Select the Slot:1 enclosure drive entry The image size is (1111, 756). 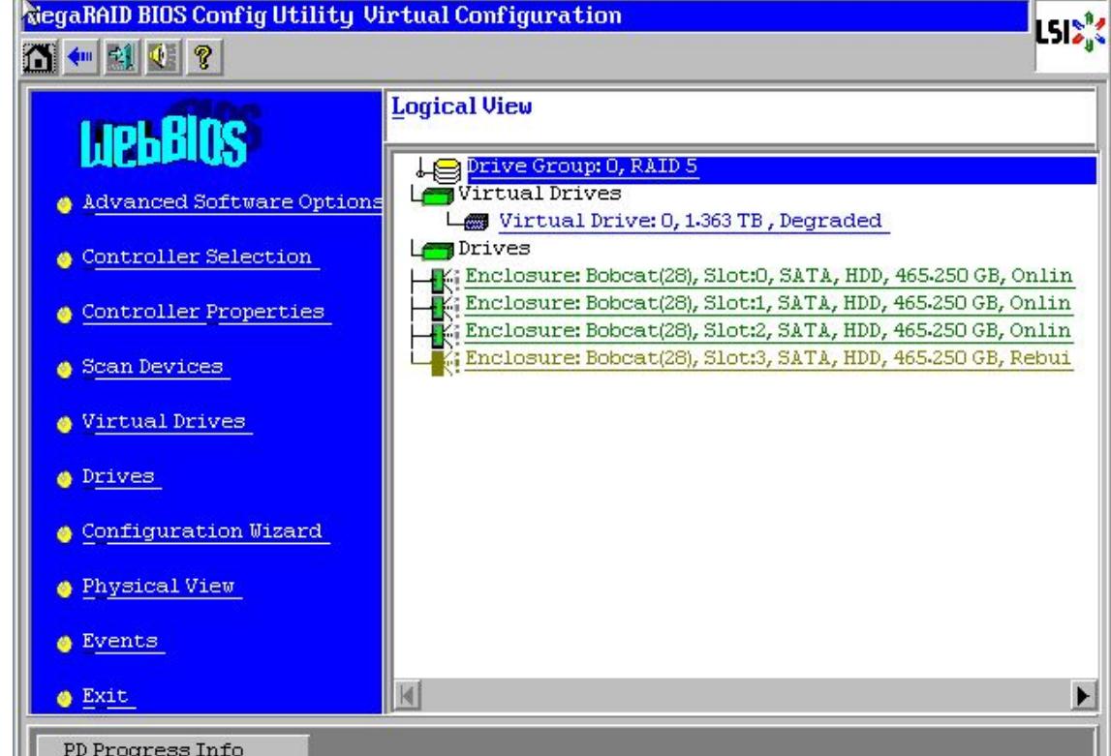[768, 304]
